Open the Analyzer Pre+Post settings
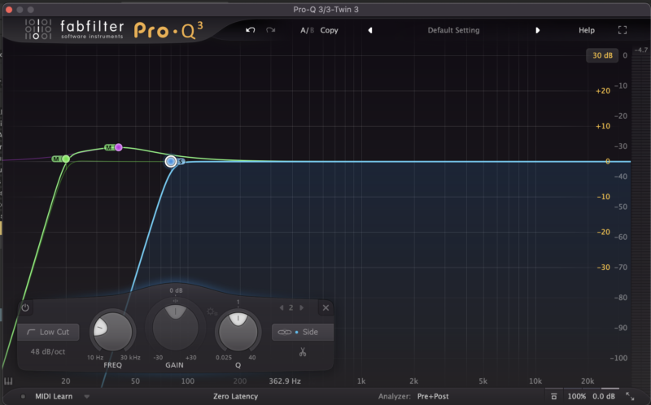The width and height of the screenshot is (651, 405). point(433,396)
